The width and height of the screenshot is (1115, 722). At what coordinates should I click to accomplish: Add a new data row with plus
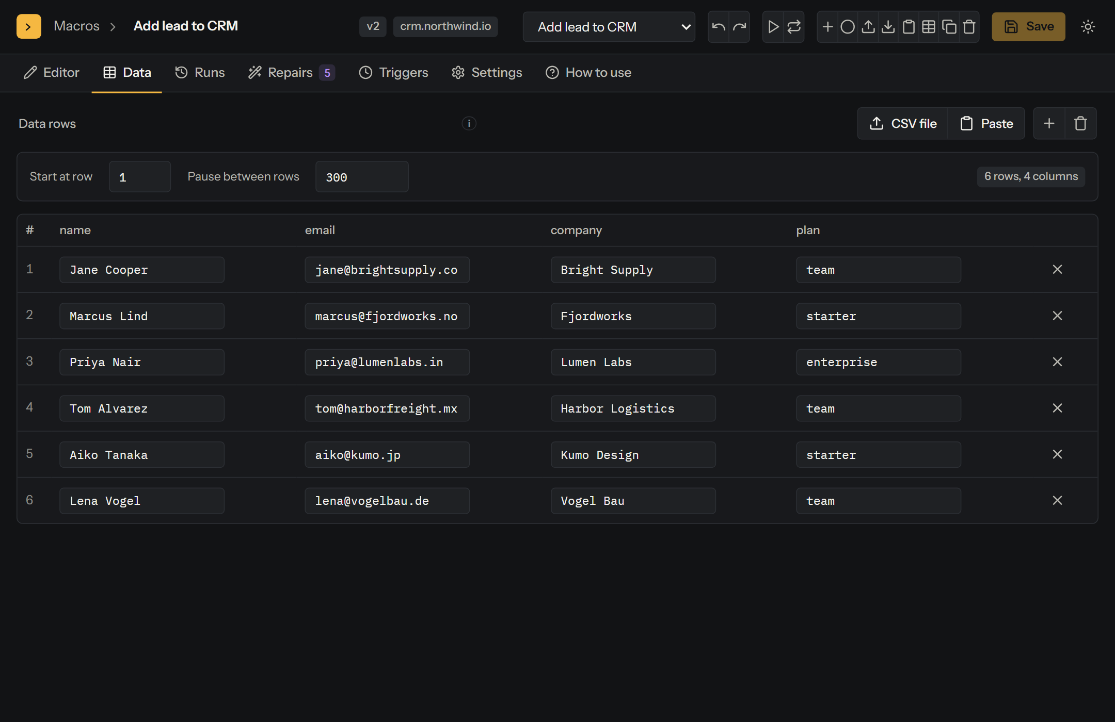(1049, 123)
